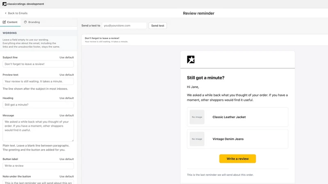The width and height of the screenshot is (328, 184).
Task: Open the Content tab
Action: (10, 22)
